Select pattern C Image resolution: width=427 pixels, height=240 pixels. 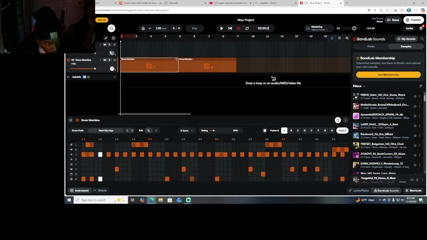coord(298,130)
